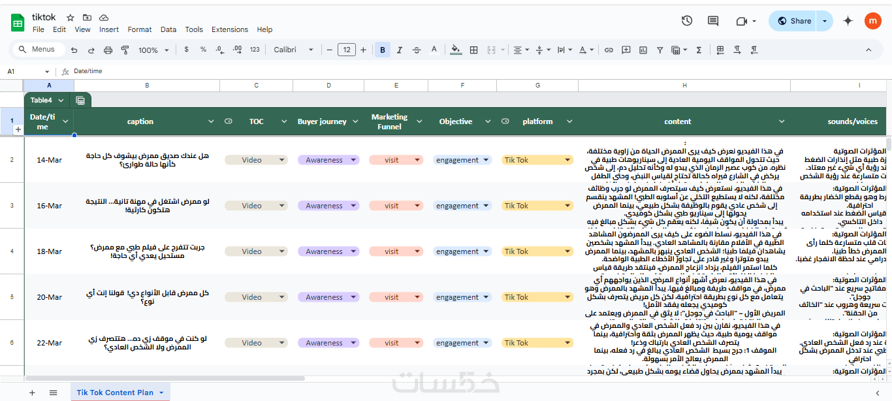Open zoom level 100% dropdown
This screenshot has height=401, width=892.
[152, 50]
